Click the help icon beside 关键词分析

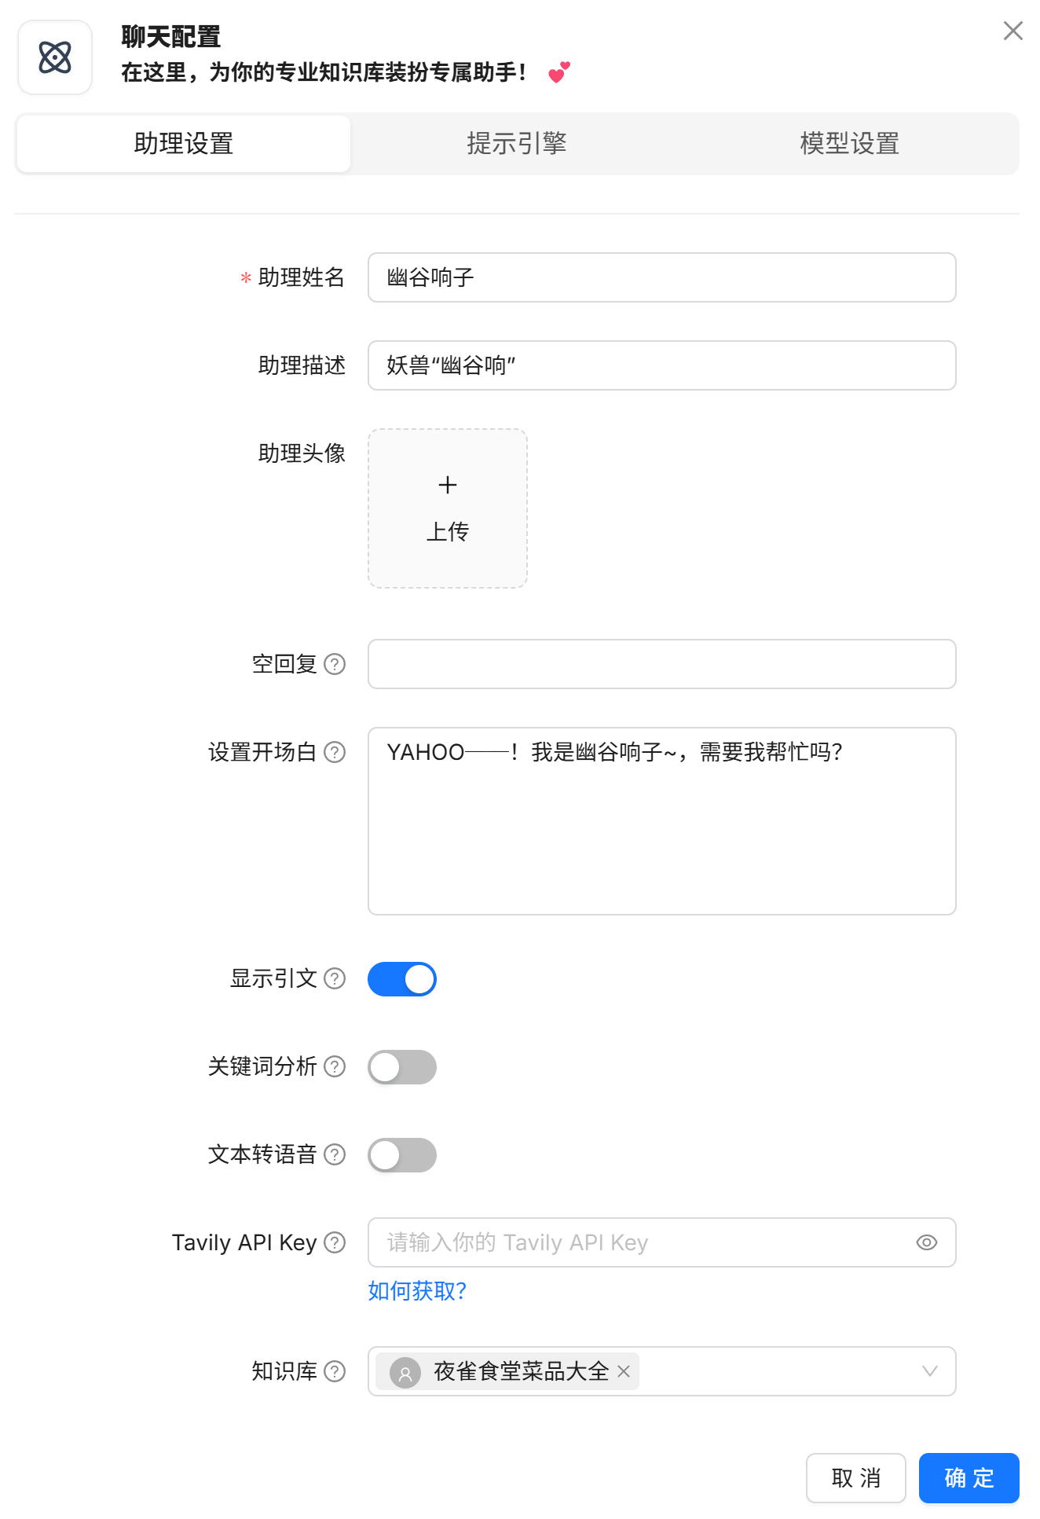(335, 1066)
